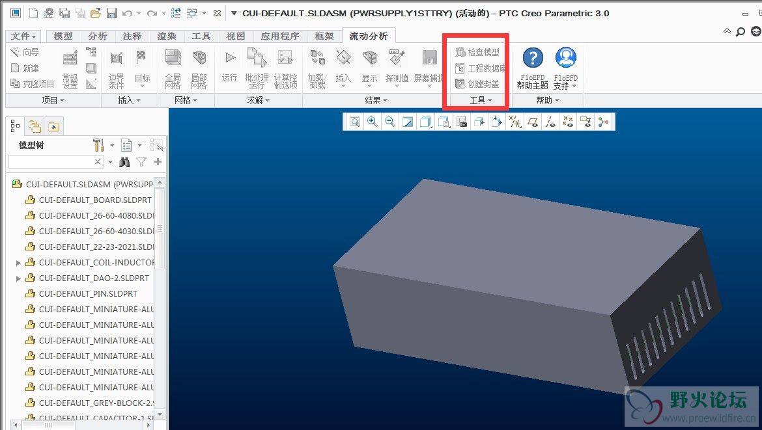Expand the 插入 group dropdown
Screen dimensions: 762x430
tap(129, 100)
